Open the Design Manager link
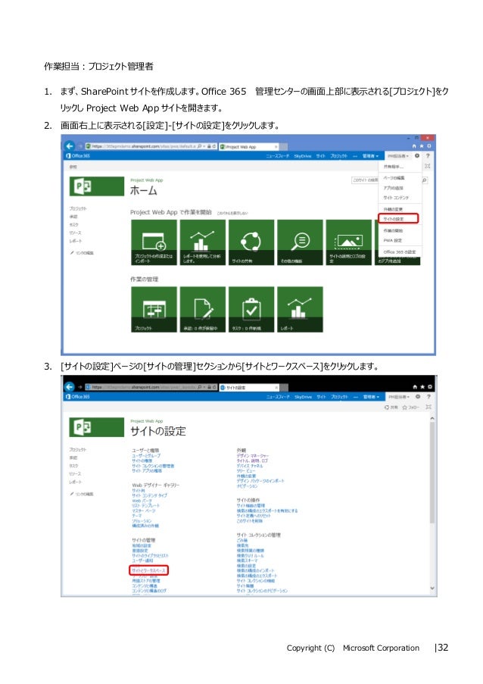Screen dimensions: 483x684 [x=253, y=455]
